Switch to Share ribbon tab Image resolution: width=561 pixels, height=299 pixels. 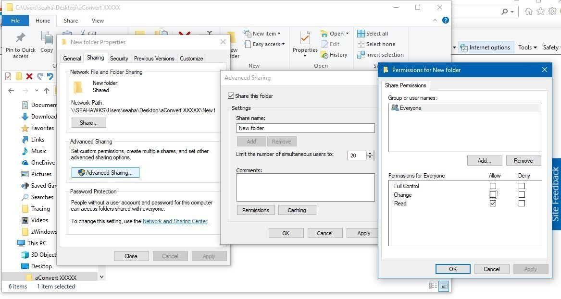71,21
